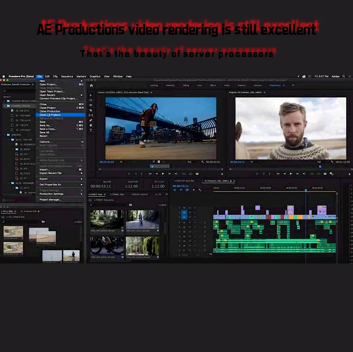Open Program monitor Fit zoom dropdown

tap(256, 162)
